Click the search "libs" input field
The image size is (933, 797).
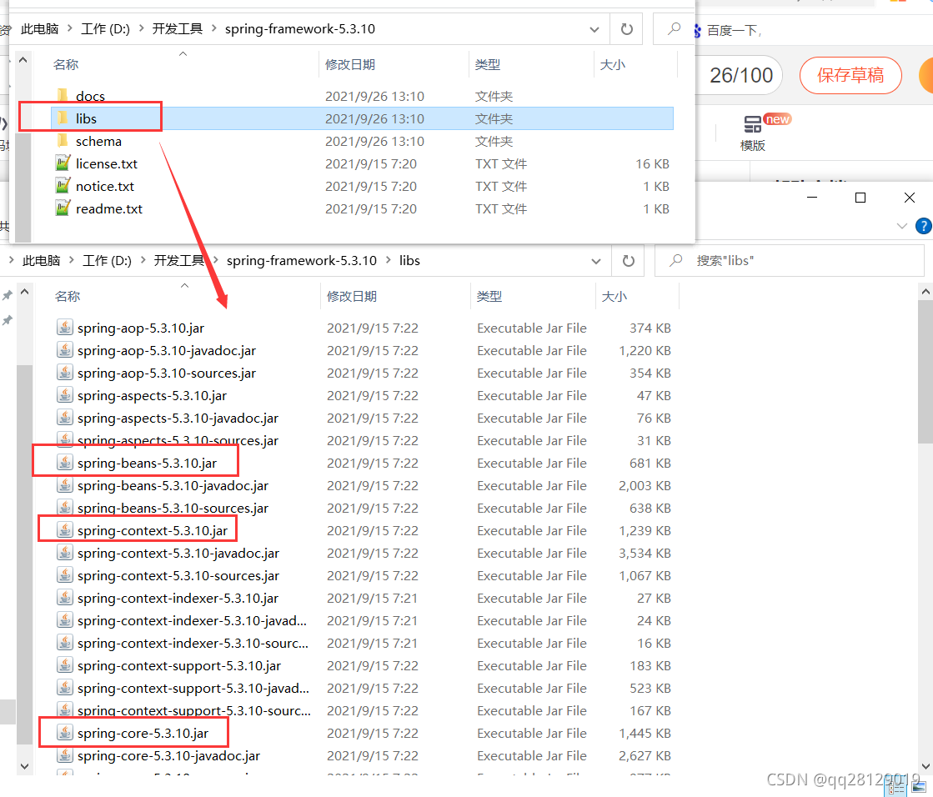[790, 260]
